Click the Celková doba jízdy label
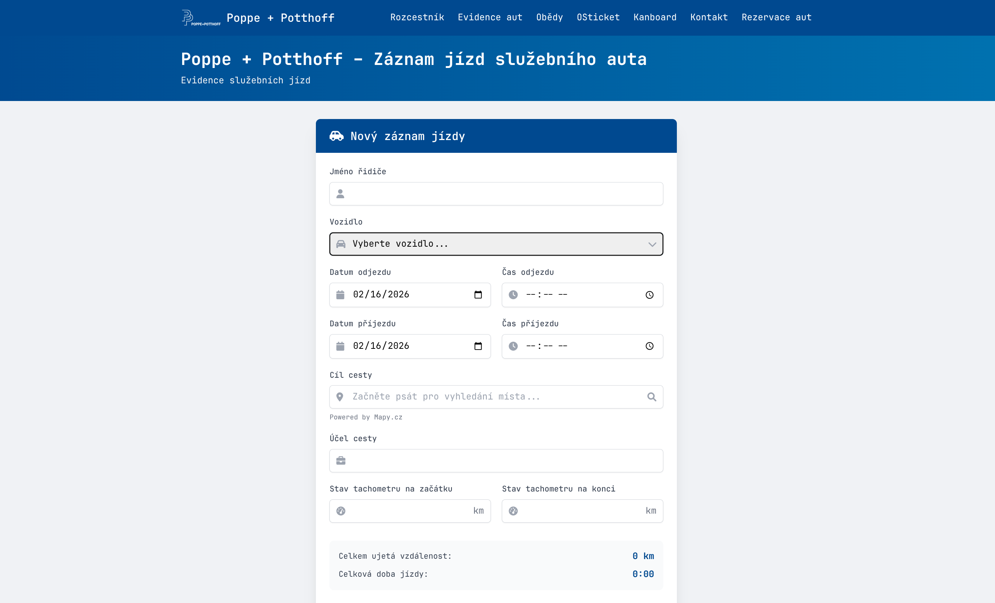The width and height of the screenshot is (995, 603). pyautogui.click(x=383, y=574)
